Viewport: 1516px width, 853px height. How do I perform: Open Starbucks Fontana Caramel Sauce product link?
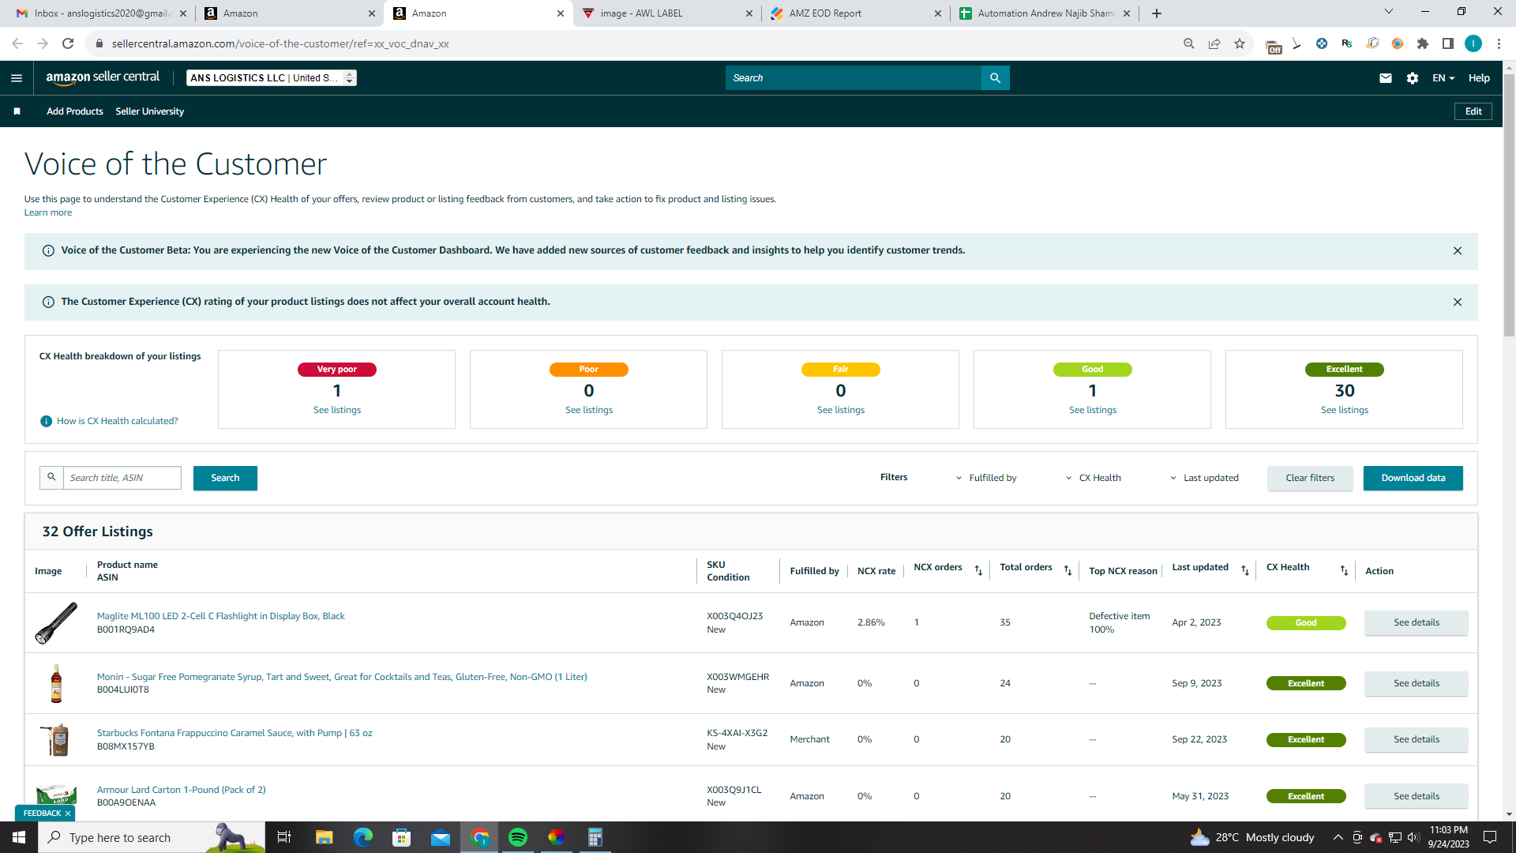pos(235,733)
